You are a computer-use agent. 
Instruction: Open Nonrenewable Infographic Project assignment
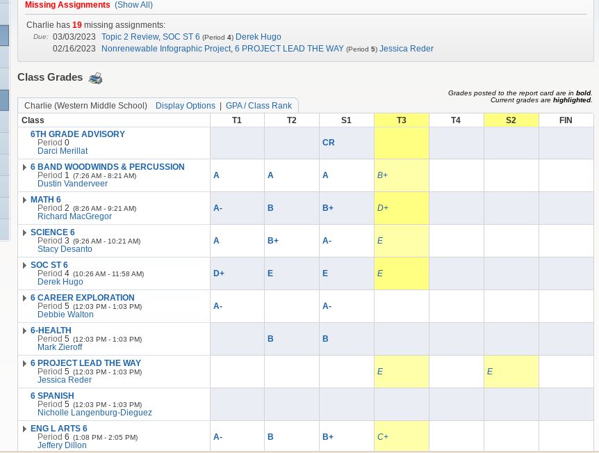(x=166, y=49)
